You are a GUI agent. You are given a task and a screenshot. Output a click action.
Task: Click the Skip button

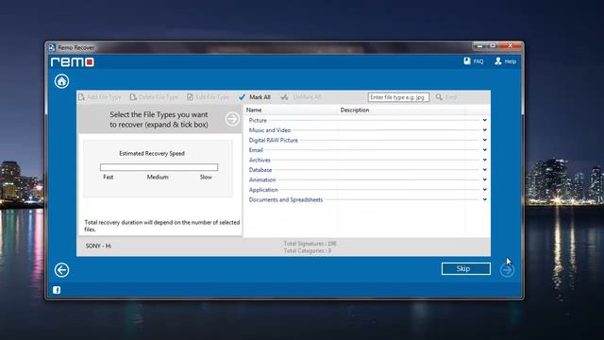point(465,268)
